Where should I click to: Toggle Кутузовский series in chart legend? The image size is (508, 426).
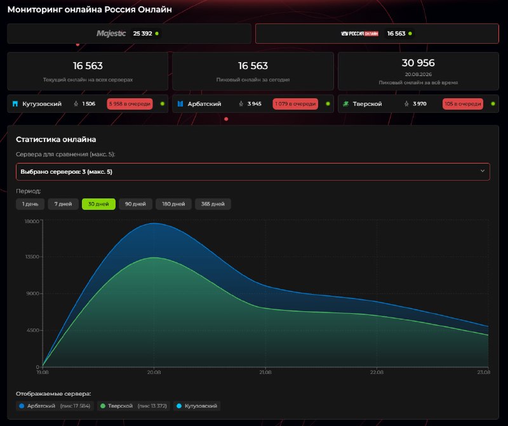[197, 406]
